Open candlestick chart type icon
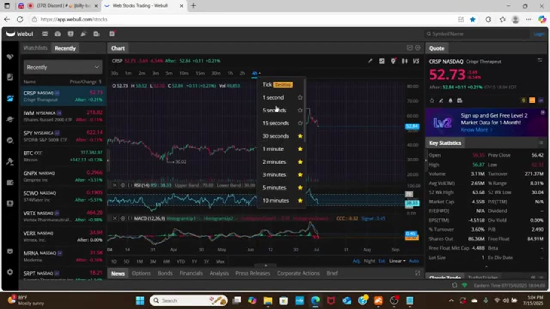Image resolution: width=550 pixels, height=309 pixels. click(x=404, y=61)
